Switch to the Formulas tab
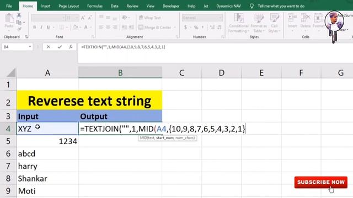Screen dimensions: 353x198 click(x=95, y=6)
